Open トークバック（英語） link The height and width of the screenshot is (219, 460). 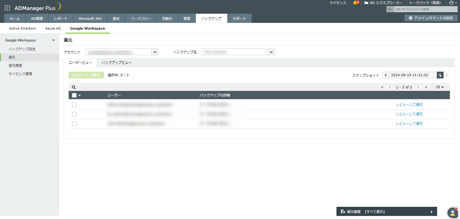(x=425, y=3)
